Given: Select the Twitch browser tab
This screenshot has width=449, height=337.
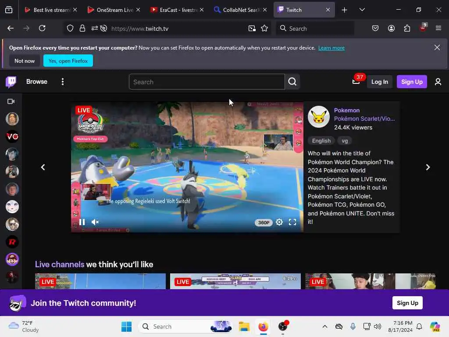Looking at the screenshot, I should [x=304, y=10].
